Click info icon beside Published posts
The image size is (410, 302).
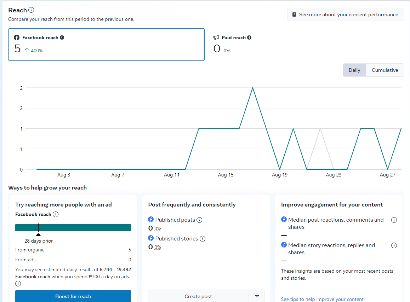click(x=199, y=220)
